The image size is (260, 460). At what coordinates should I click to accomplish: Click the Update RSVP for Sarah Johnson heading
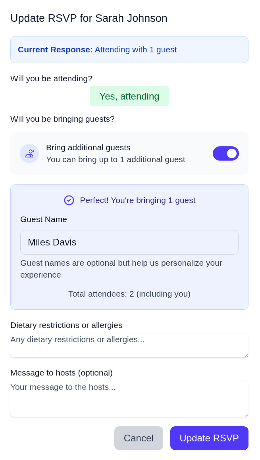click(89, 18)
